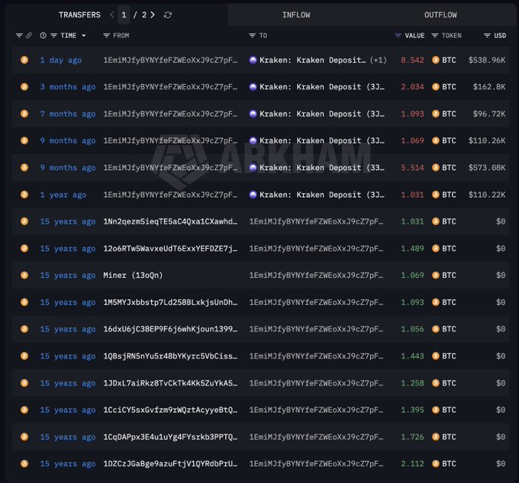Click BTC token icon in $162.8K row
Viewport: 519px width, 483px height.
[436, 87]
